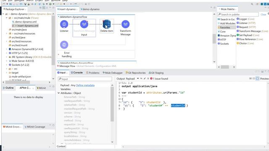Screen dimensions: 269x151
Task: Click the 1 issue found message
Action: pyautogui.click(x=161, y=78)
